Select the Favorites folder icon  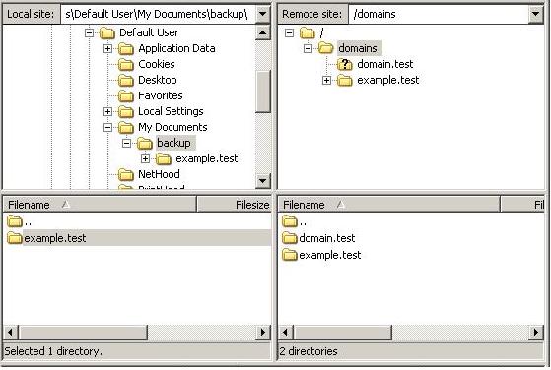(x=126, y=95)
